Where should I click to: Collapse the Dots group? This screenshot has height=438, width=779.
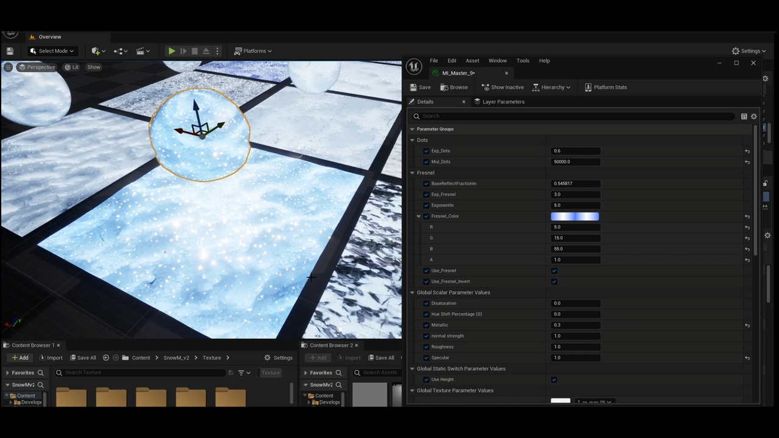(x=412, y=140)
